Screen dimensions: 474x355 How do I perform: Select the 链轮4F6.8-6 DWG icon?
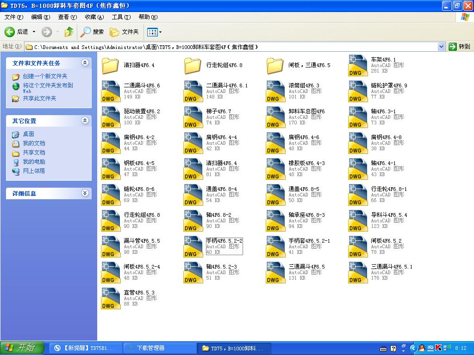[x=111, y=195]
